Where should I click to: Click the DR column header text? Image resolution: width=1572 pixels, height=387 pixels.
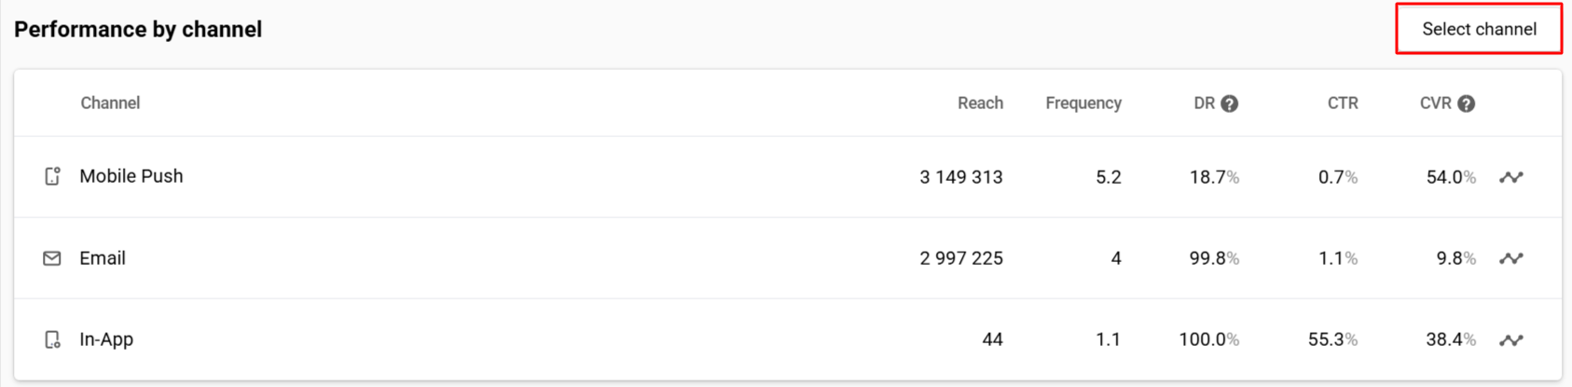point(1205,104)
